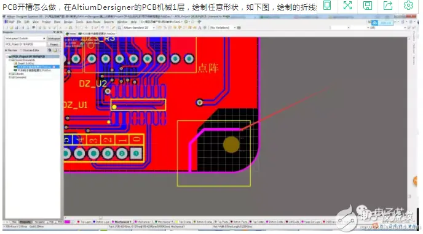Select the Keep-Out Layer tab

coord(312,222)
